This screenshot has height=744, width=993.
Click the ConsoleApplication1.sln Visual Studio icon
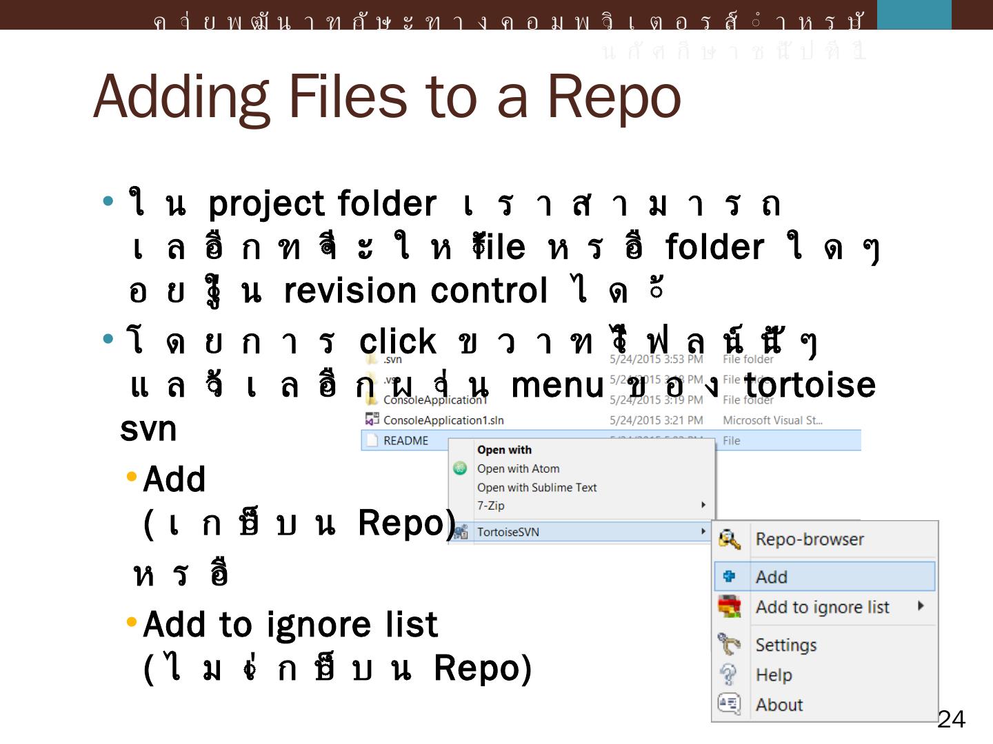click(372, 420)
